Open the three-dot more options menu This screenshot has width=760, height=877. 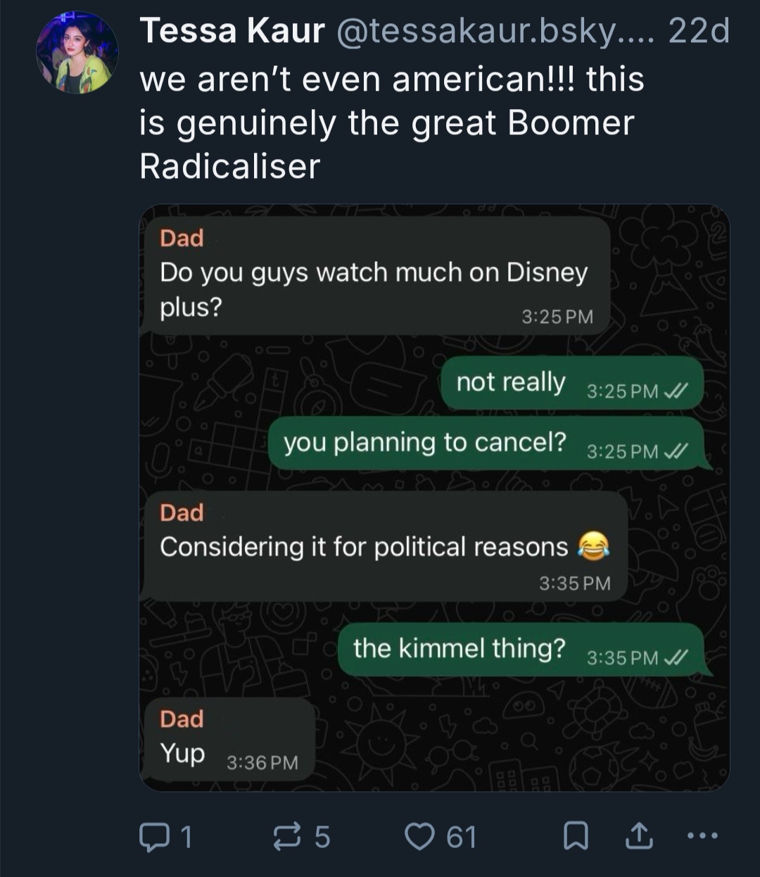click(x=702, y=836)
